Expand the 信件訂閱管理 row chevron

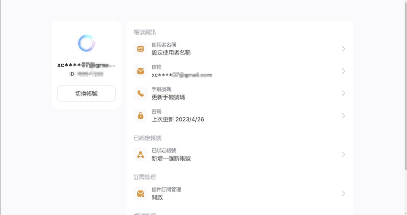[x=343, y=194]
